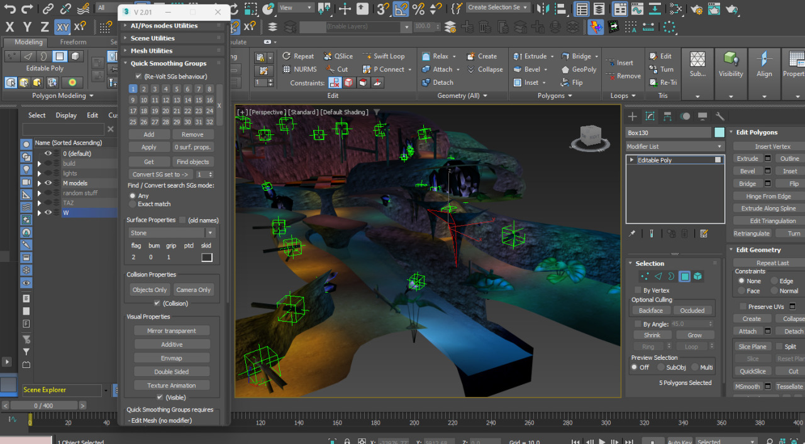805x444 pixels.
Task: Select Edge sub-object level in Selection rollout
Action: click(658, 276)
